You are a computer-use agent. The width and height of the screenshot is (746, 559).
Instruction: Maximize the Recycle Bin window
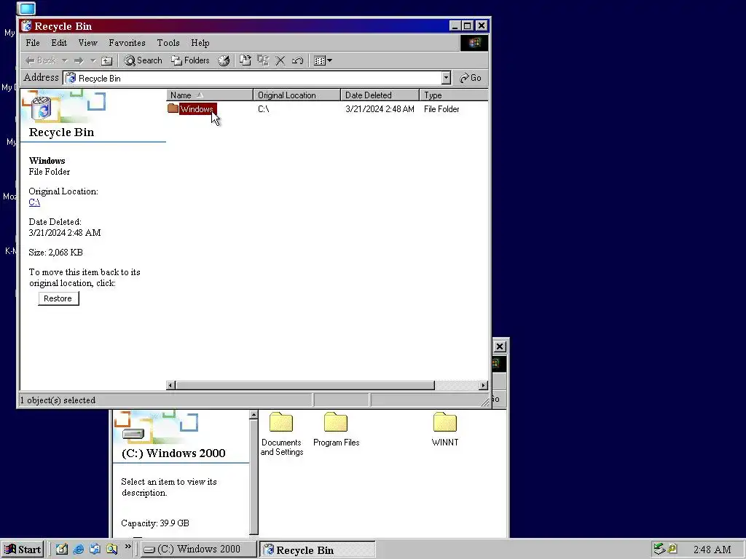[x=467, y=25]
